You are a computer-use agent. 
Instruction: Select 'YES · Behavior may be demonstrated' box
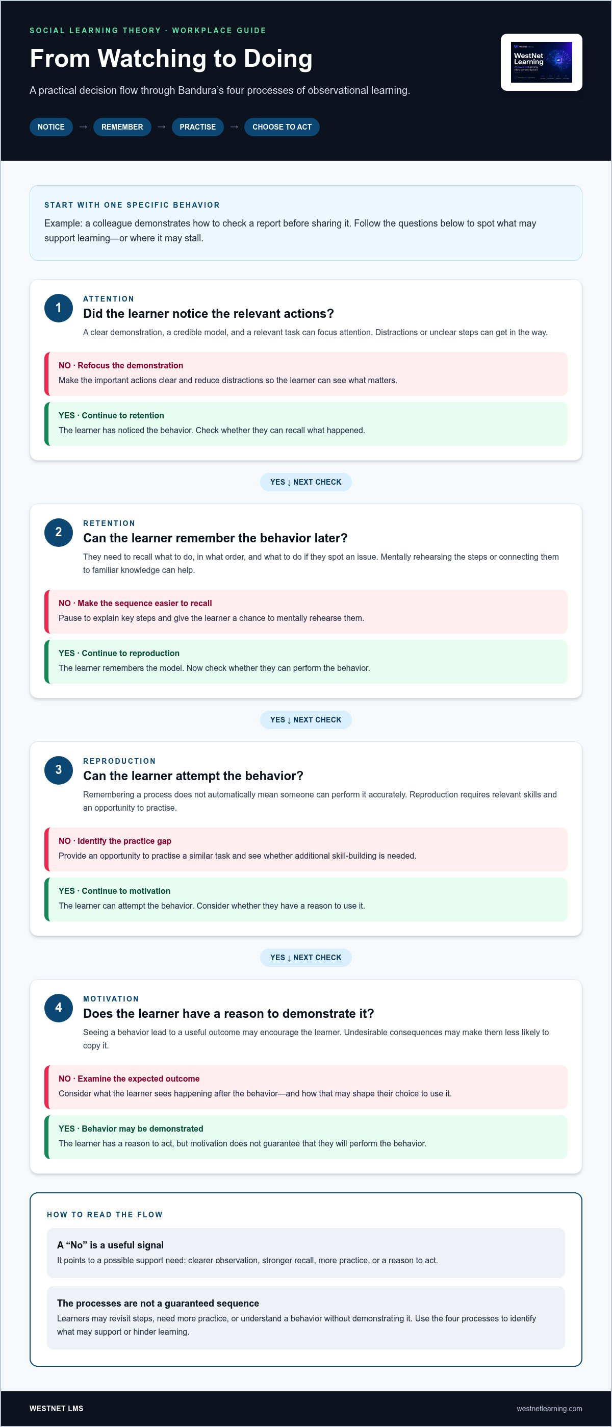coord(305,1137)
